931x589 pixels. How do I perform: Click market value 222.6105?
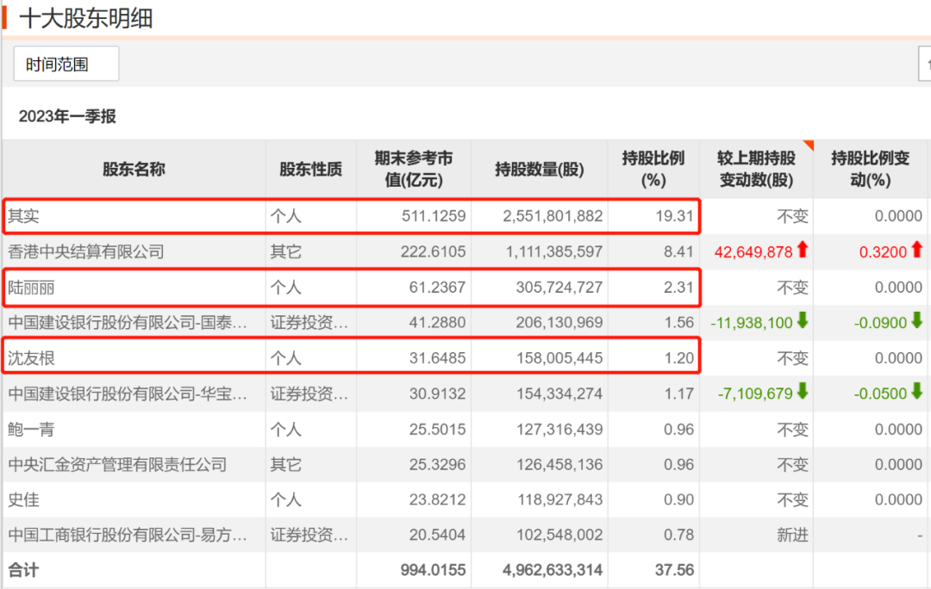[434, 251]
